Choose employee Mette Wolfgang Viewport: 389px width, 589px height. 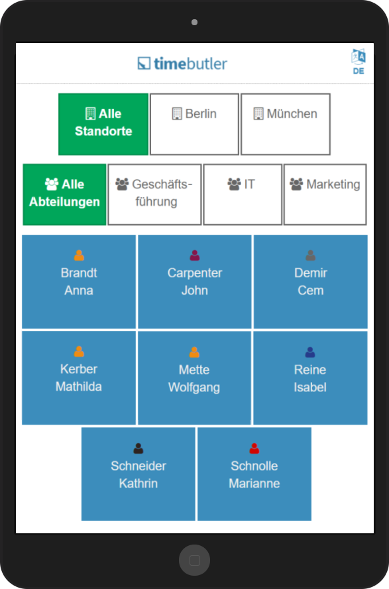coord(194,378)
